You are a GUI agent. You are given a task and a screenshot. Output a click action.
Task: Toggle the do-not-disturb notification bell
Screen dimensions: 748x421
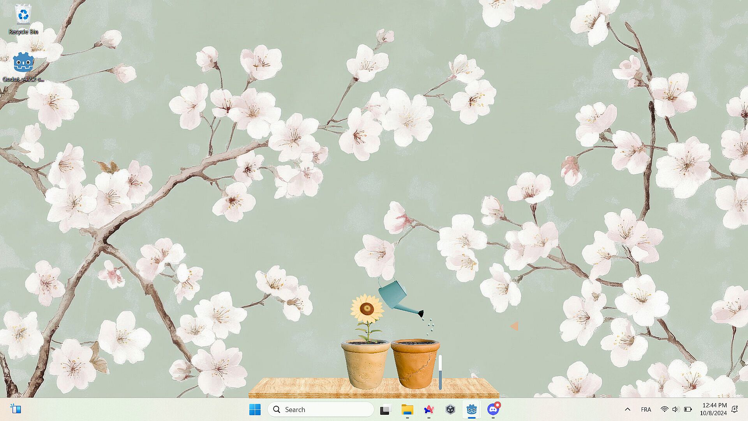pyautogui.click(x=735, y=409)
